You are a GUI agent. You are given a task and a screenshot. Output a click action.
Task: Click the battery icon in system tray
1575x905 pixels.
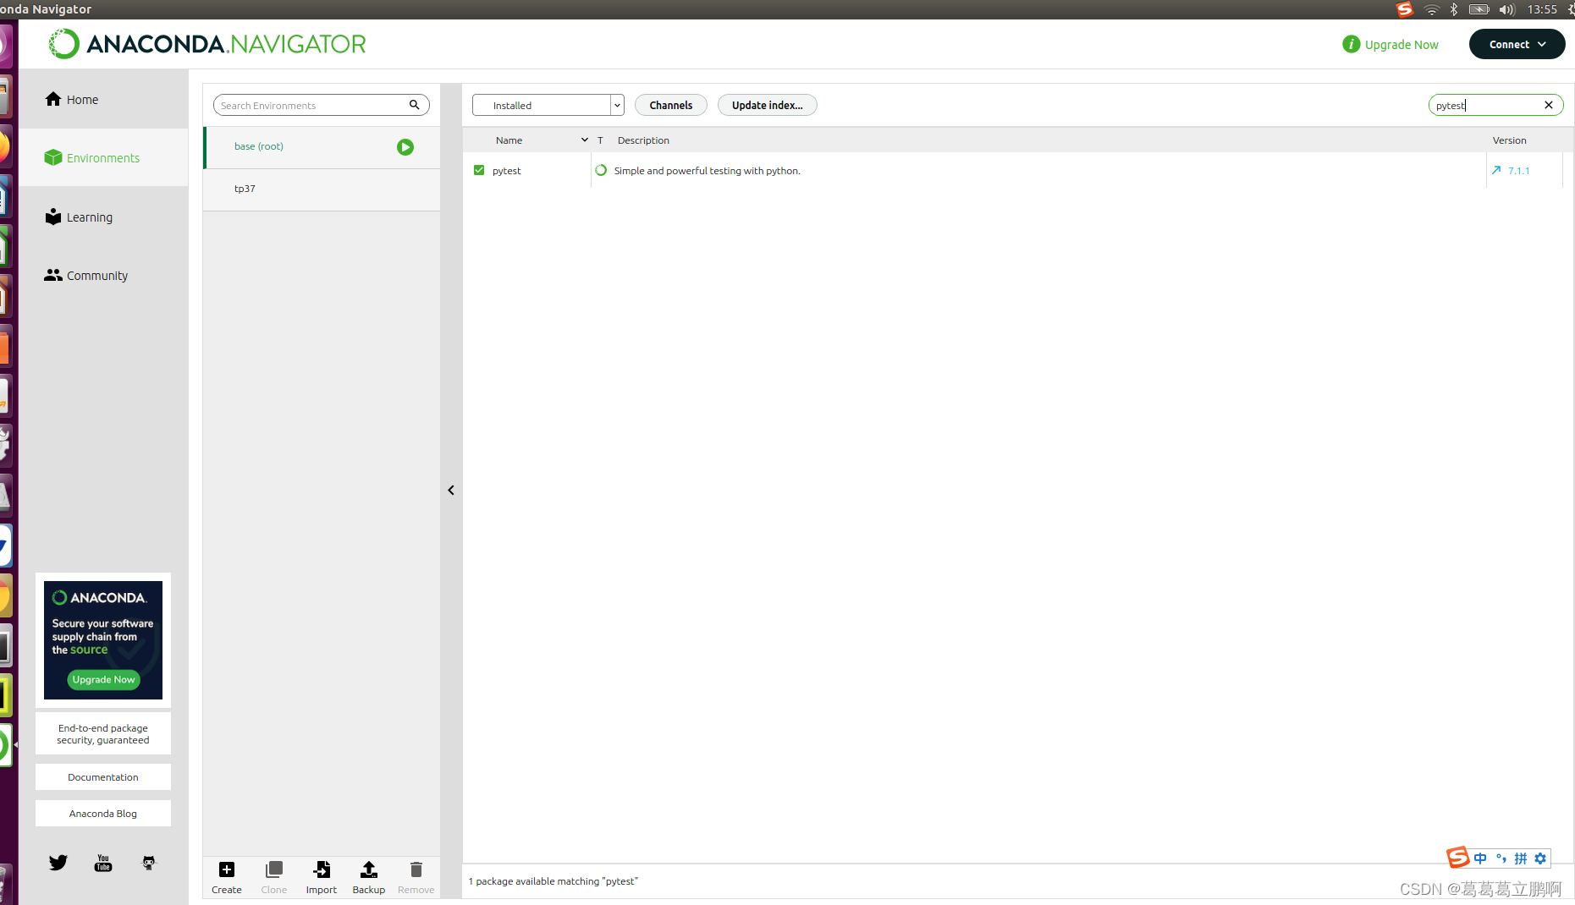point(1479,9)
